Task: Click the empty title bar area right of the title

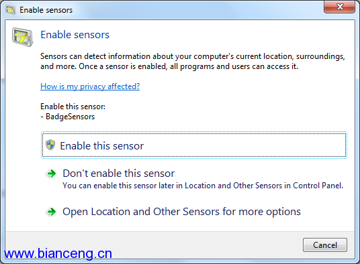Action: tap(197, 10)
